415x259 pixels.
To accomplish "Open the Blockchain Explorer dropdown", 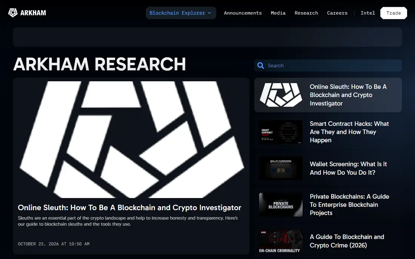I will click(x=181, y=13).
